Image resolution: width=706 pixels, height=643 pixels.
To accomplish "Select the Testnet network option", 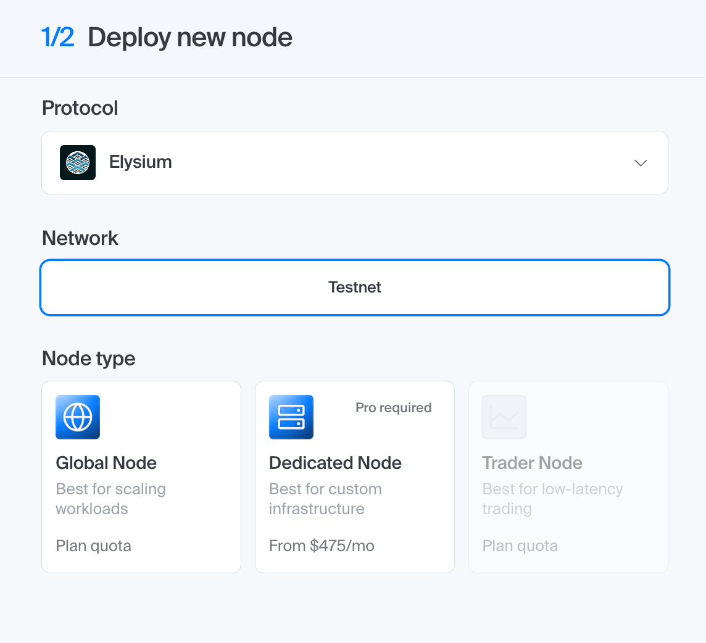I will click(355, 288).
